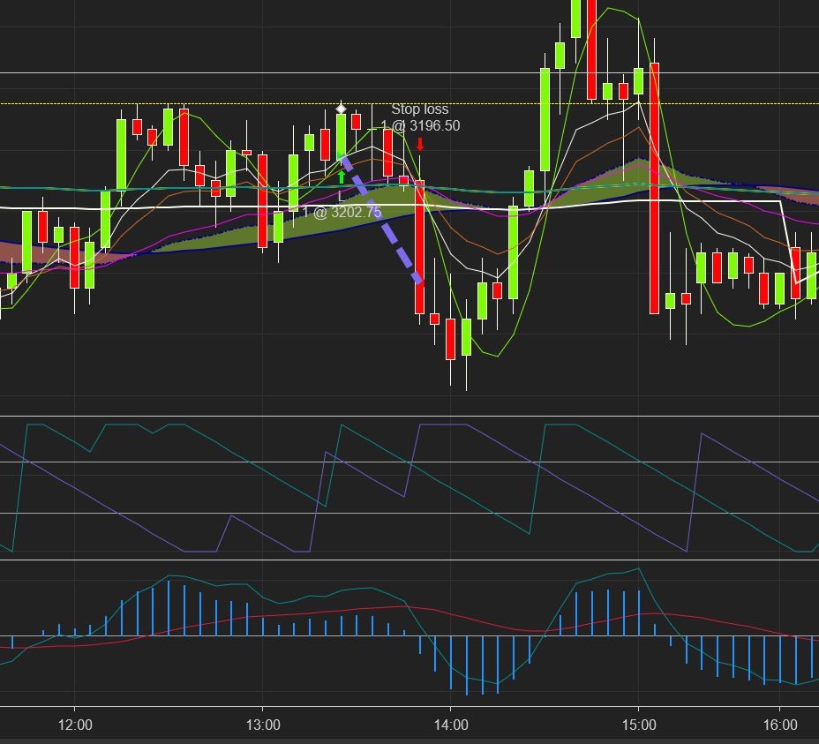This screenshot has height=744, width=819.
Task: Click the 14:00 time axis label
Action: pyautogui.click(x=451, y=725)
